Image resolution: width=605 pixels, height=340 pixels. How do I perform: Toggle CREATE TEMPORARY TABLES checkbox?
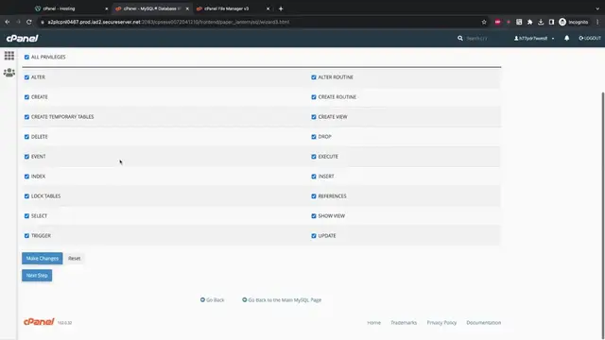click(26, 117)
